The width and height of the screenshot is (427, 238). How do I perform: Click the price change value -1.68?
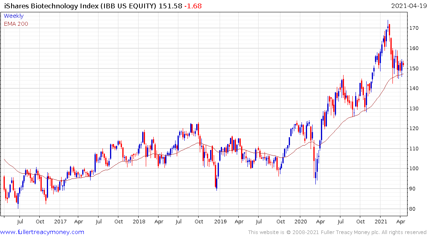point(193,6)
